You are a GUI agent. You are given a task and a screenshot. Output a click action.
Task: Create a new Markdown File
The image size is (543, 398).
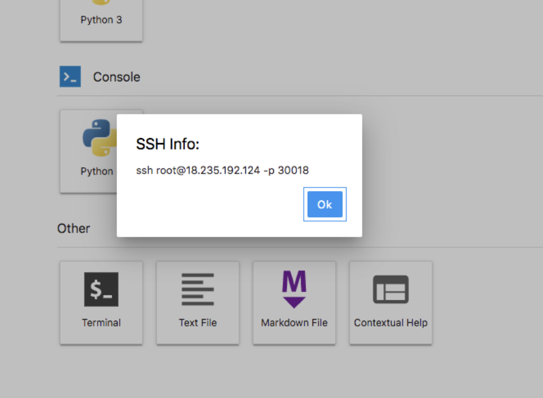[294, 302]
